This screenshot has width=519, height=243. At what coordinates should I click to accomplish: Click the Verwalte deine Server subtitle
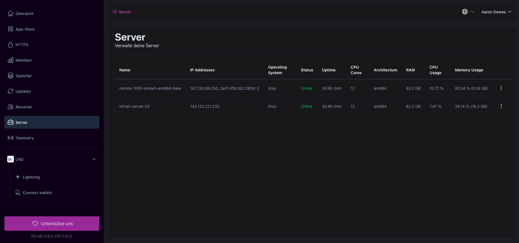[x=137, y=46]
